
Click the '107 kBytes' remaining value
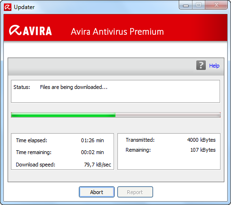(203, 150)
